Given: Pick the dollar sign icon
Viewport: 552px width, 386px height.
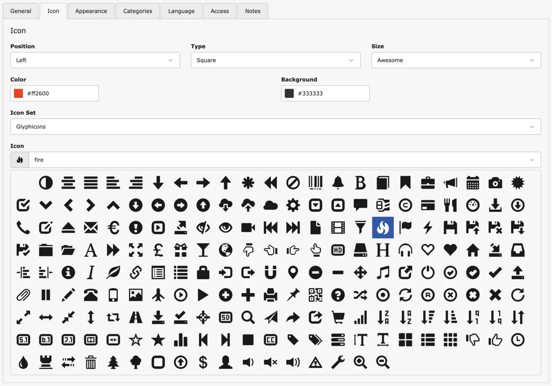Looking at the screenshot, I should point(203,362).
